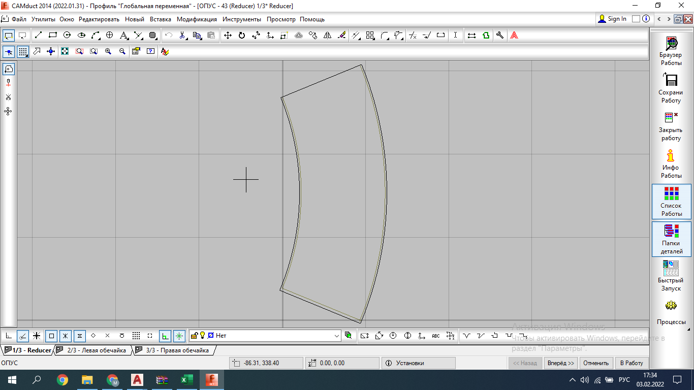Click the Mirror tool in toolbar
694x390 pixels.
coord(327,36)
